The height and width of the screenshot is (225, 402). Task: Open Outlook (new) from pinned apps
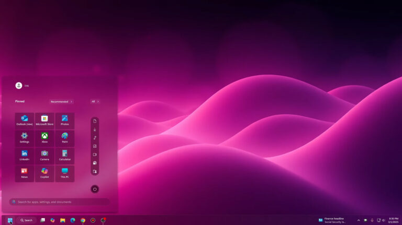pyautogui.click(x=24, y=121)
